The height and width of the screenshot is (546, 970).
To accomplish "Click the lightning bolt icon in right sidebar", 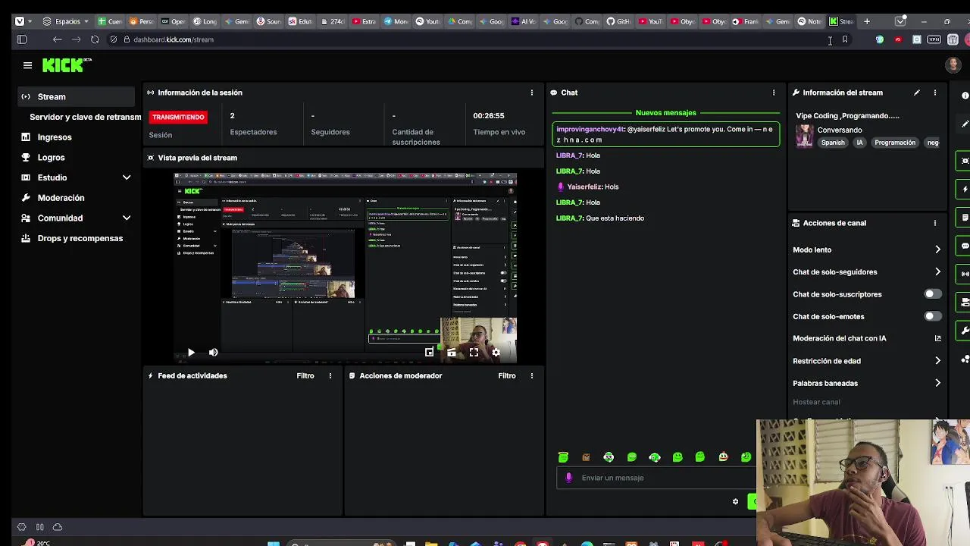I will point(965,189).
